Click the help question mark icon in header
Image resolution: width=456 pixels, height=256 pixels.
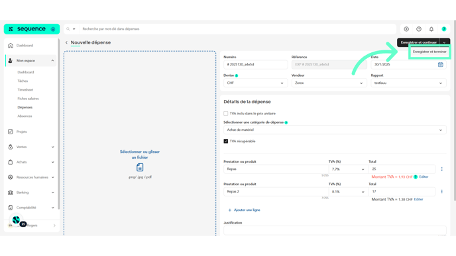coord(444,29)
